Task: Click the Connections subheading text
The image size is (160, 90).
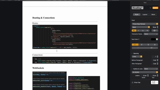Action: [37, 55]
